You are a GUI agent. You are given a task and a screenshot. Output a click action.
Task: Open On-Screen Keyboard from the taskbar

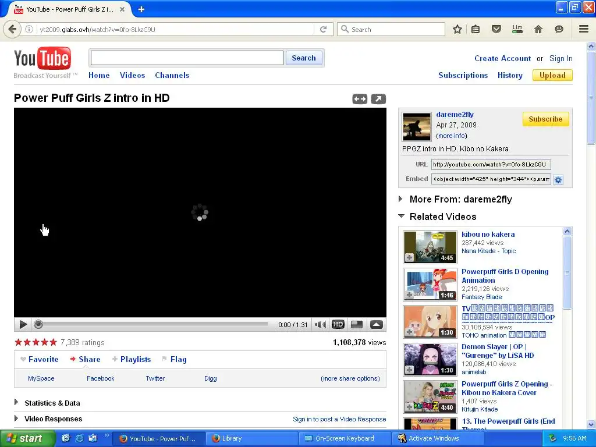coord(345,438)
